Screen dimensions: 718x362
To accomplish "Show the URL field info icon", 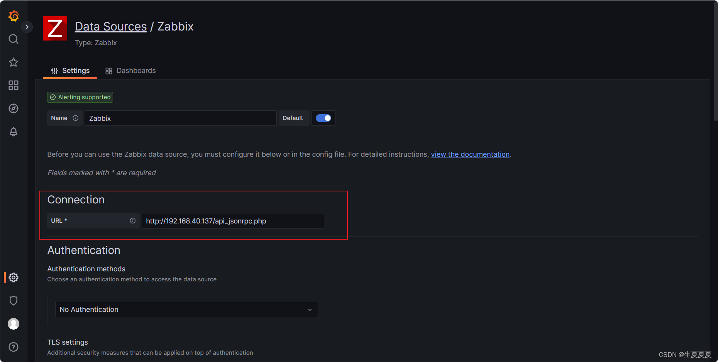I will (133, 221).
